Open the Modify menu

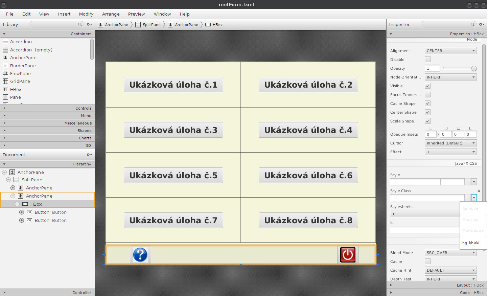coord(86,14)
